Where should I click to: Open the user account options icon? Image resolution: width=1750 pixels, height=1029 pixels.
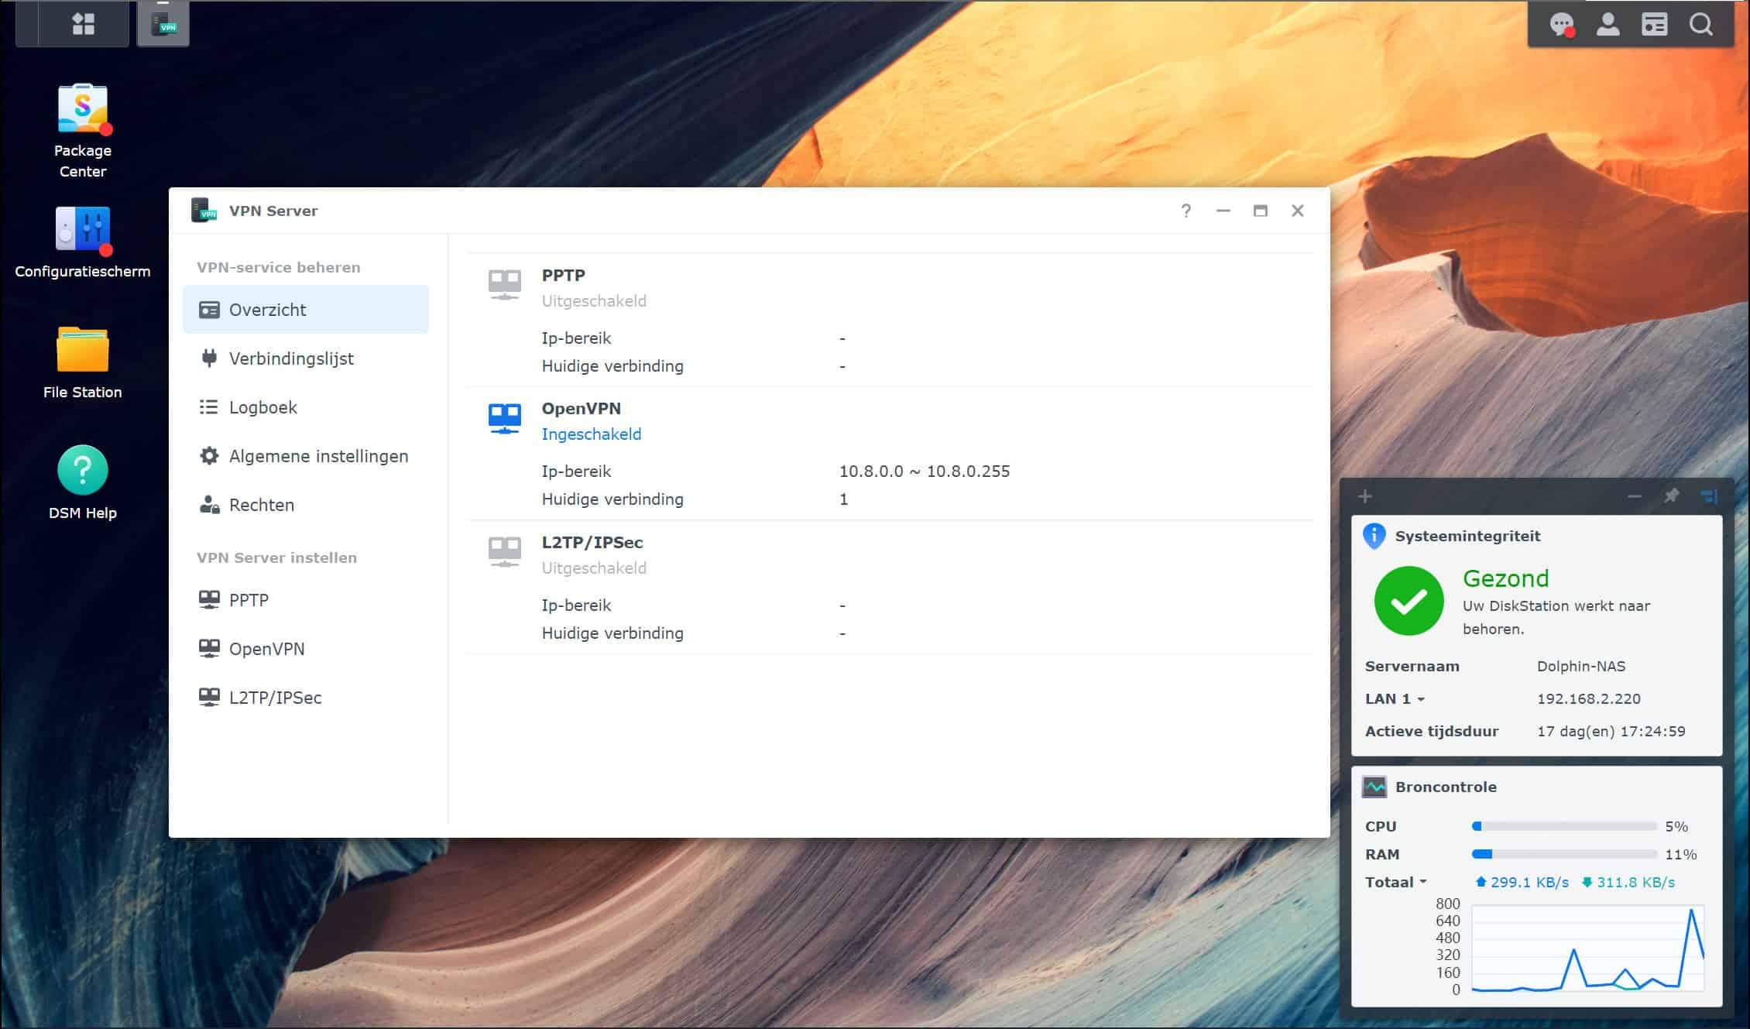[1608, 25]
